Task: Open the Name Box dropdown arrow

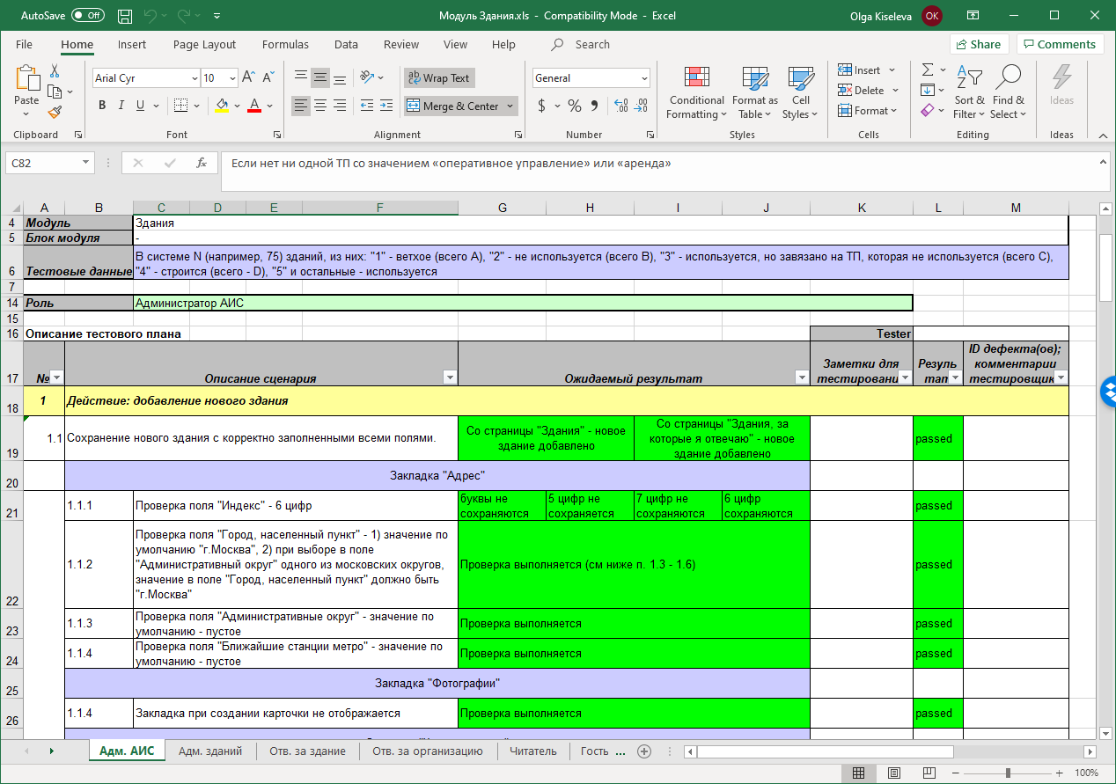Action: [x=85, y=163]
